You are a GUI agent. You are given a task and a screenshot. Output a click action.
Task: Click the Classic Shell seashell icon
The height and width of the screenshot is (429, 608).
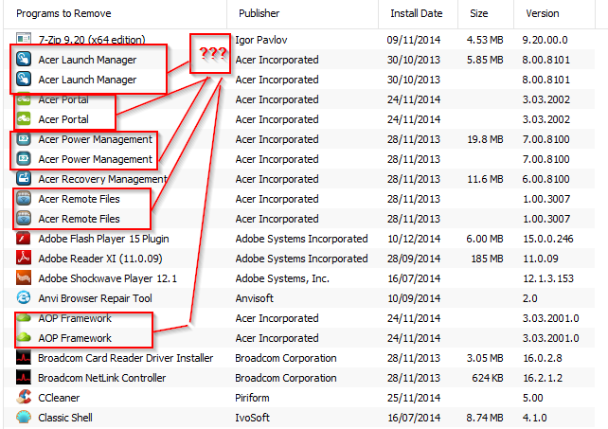tap(24, 417)
